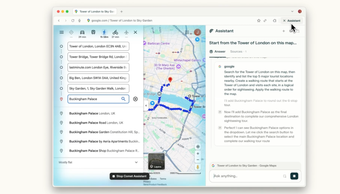Image resolution: width=340 pixels, height=194 pixels.
Task: Go back in the browser
Action: (58, 21)
